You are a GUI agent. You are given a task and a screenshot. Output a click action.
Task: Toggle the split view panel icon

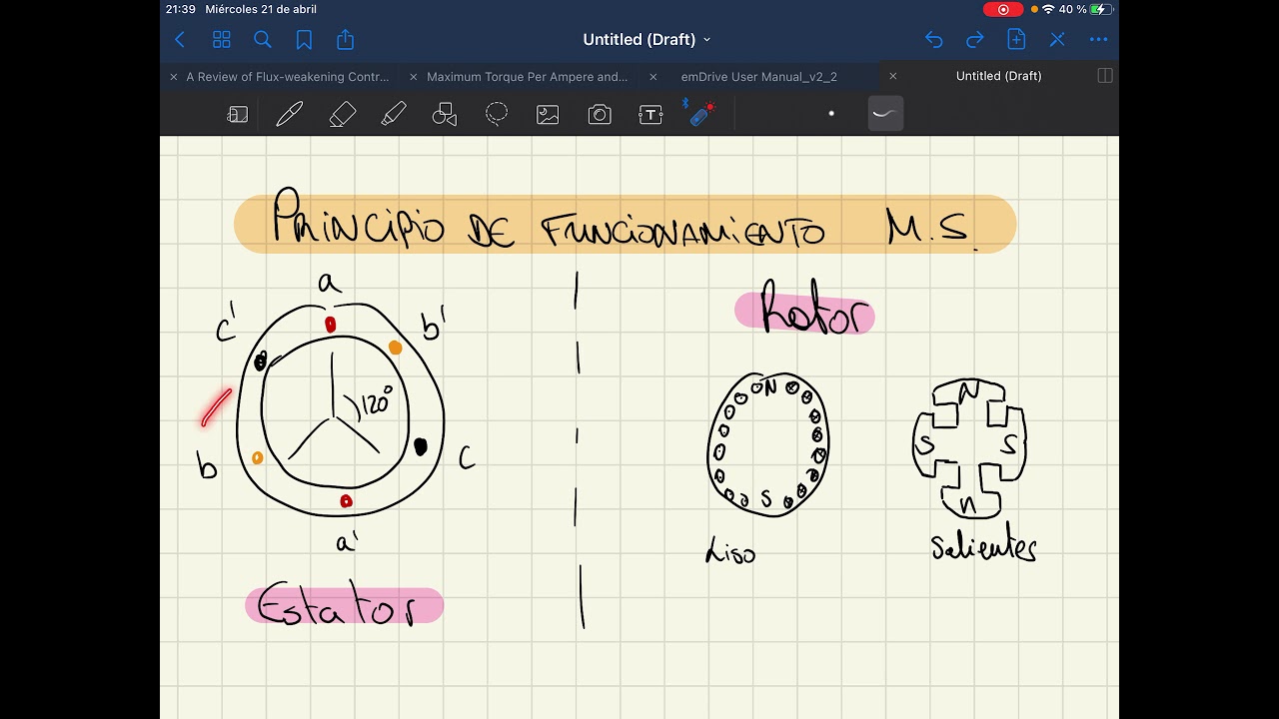pos(1105,76)
